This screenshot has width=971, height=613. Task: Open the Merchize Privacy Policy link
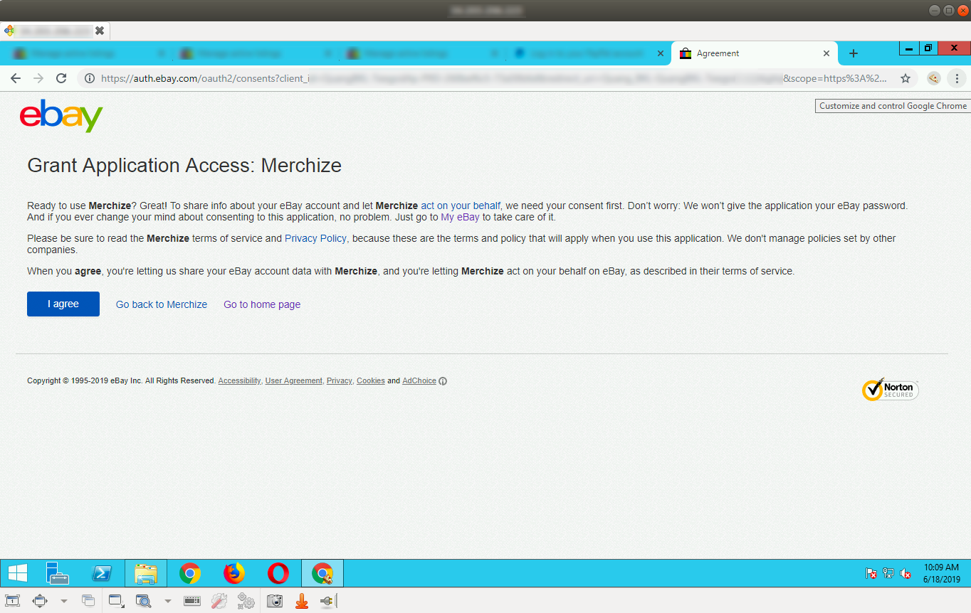[315, 238]
